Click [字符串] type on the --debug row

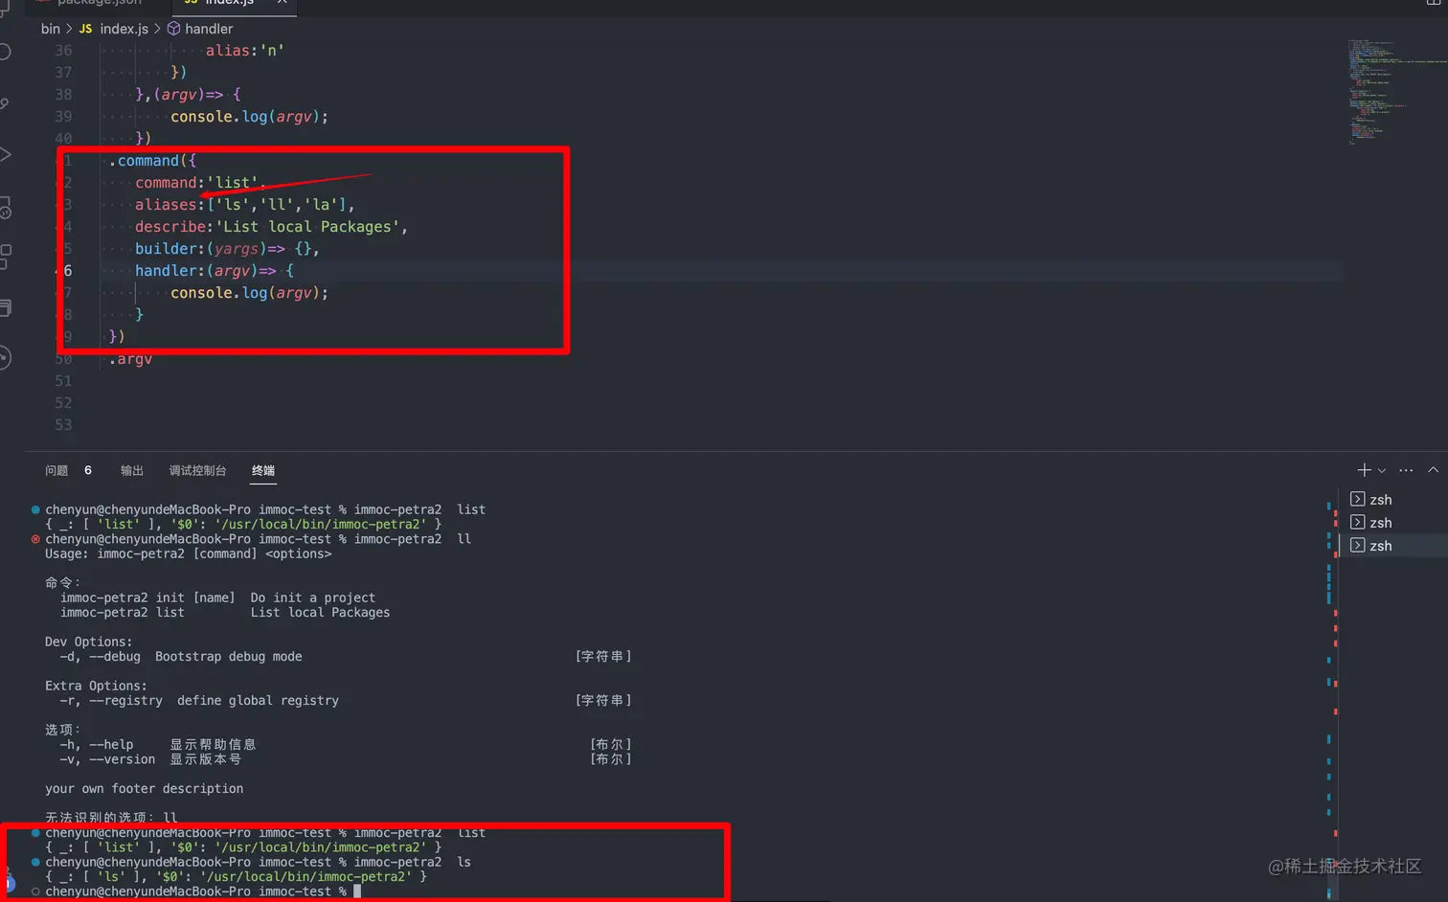point(603,657)
